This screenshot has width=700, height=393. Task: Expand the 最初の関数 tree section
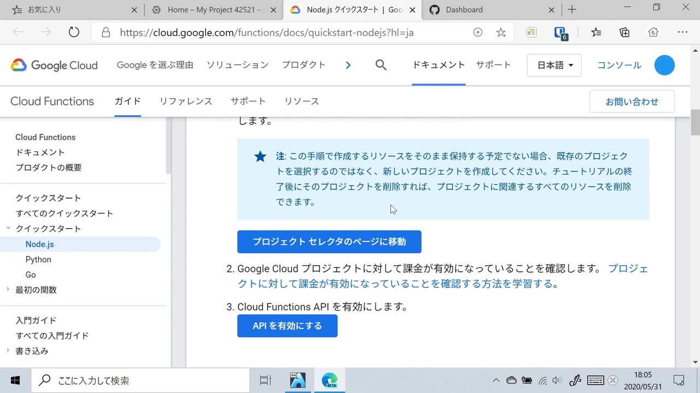click(x=8, y=290)
